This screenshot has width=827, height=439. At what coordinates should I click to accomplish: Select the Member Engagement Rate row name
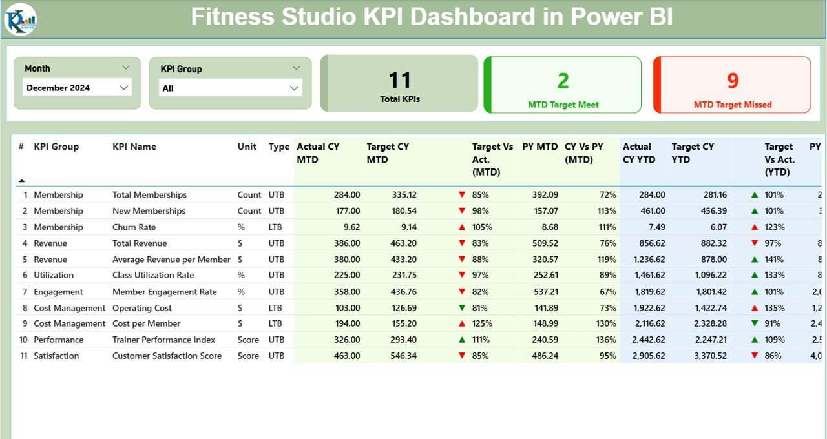tap(165, 292)
